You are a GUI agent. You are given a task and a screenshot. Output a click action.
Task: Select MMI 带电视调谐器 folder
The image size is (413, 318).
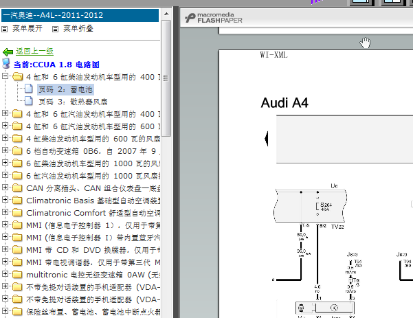tap(93, 262)
